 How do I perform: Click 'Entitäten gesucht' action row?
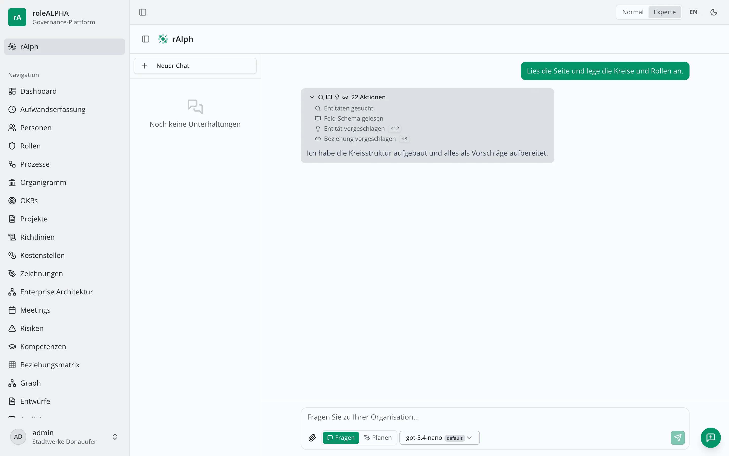click(x=344, y=108)
